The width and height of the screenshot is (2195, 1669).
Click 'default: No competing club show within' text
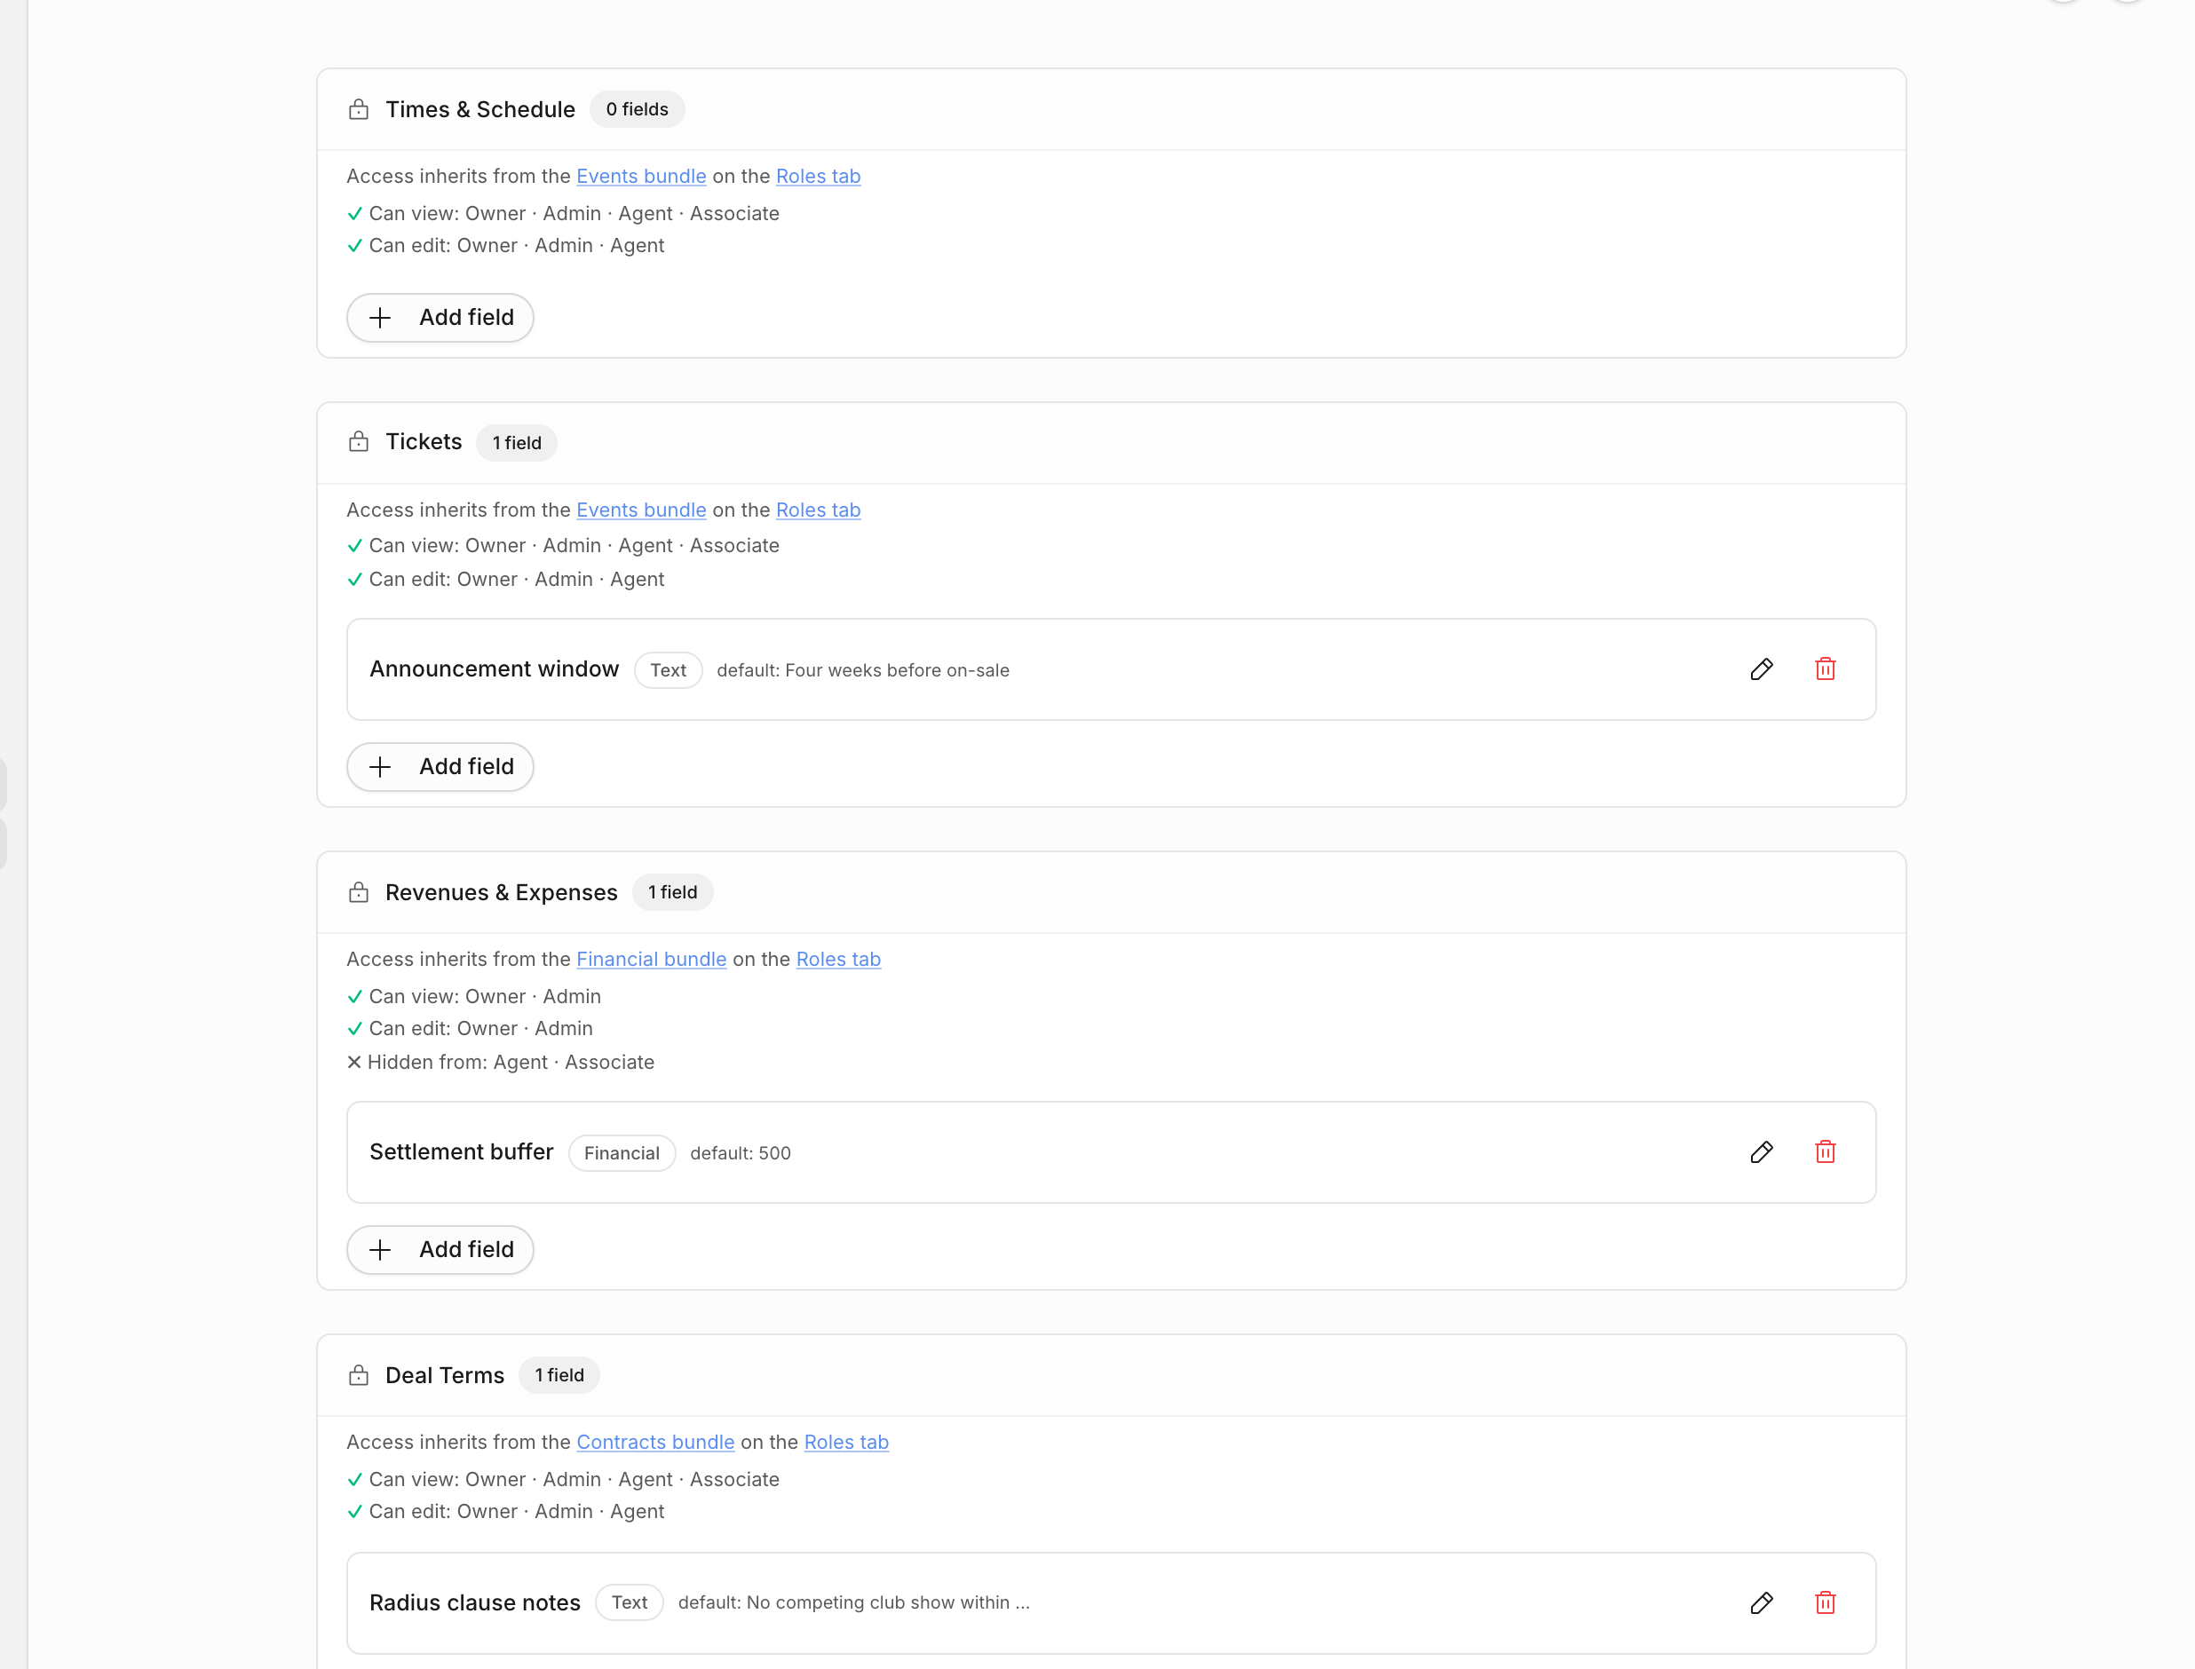click(853, 1602)
